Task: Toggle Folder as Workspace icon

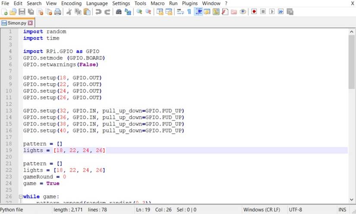Action: 234,12
